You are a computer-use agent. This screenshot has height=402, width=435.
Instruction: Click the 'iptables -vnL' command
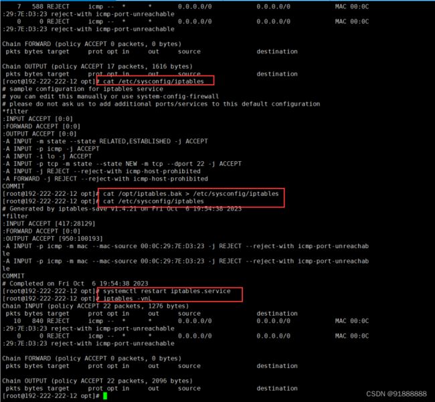click(x=127, y=298)
